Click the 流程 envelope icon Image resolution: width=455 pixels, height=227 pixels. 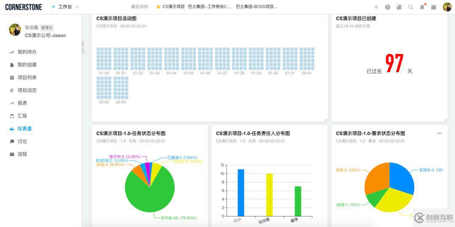point(12,154)
